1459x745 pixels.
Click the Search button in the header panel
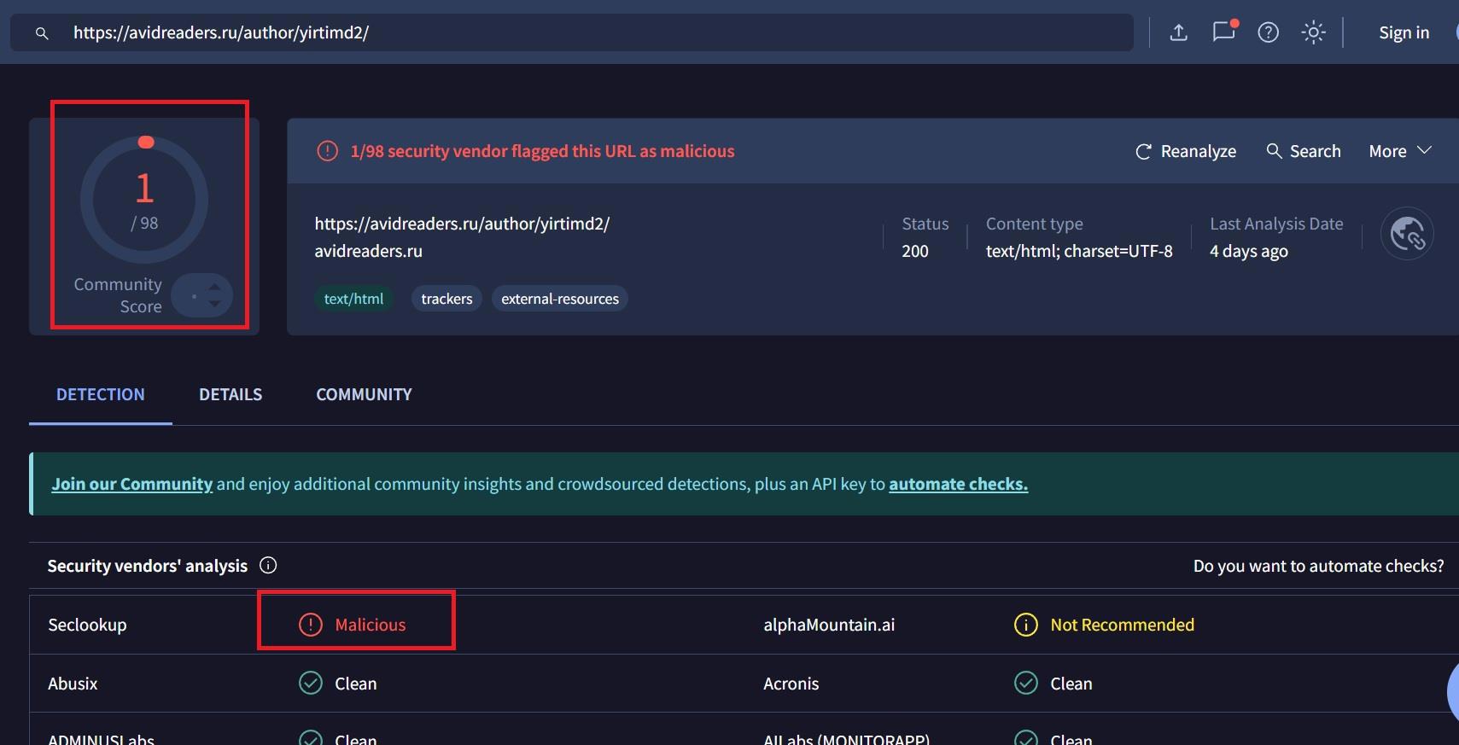(1303, 151)
